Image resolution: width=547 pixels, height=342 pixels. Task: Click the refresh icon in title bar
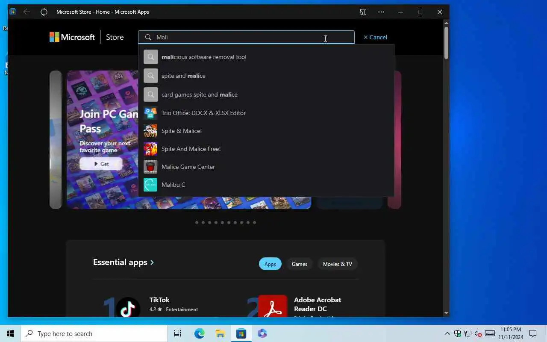point(44,12)
